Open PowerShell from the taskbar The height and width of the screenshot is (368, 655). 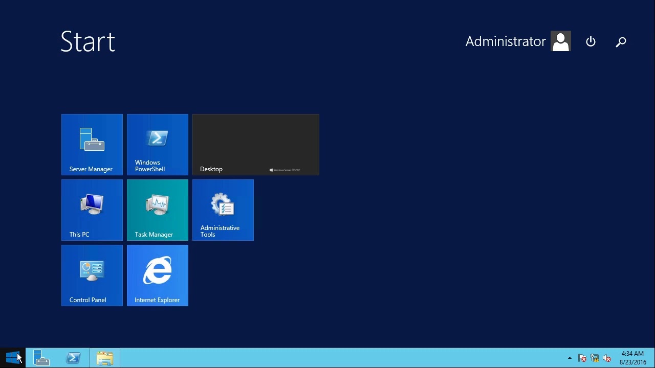coord(73,358)
